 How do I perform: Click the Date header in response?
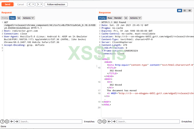(125, 25)
